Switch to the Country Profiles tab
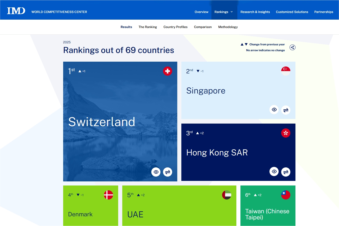 [x=175, y=27]
